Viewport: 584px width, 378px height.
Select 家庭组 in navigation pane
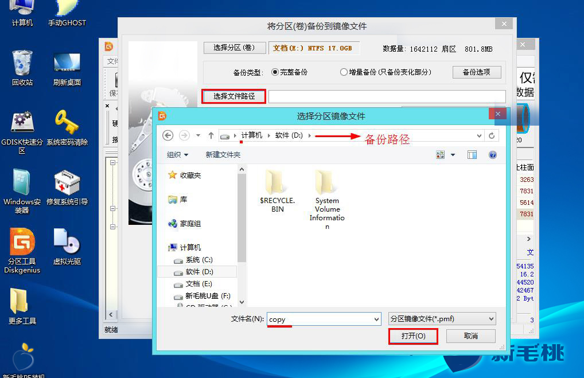point(185,224)
